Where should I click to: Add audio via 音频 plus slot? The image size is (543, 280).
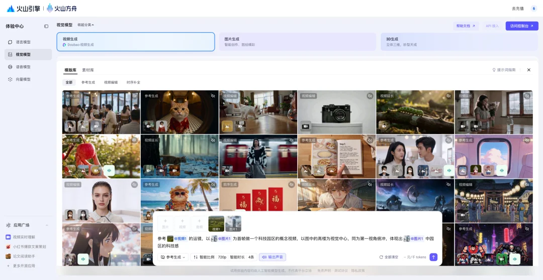pos(199,224)
